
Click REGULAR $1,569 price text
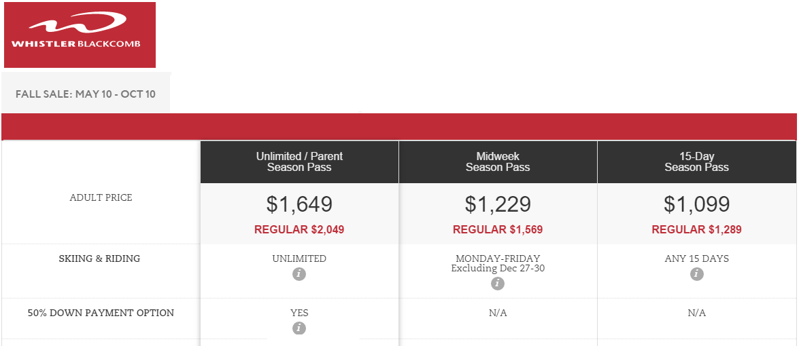click(498, 230)
